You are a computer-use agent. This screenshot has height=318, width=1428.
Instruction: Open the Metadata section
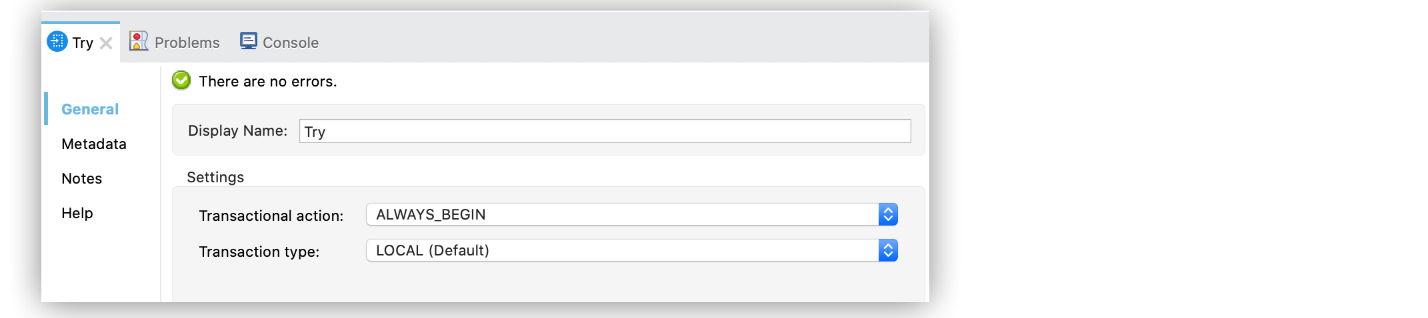click(x=94, y=144)
